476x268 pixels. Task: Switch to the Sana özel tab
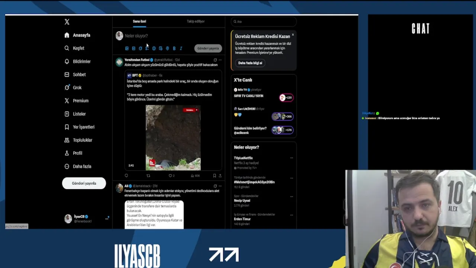139,21
